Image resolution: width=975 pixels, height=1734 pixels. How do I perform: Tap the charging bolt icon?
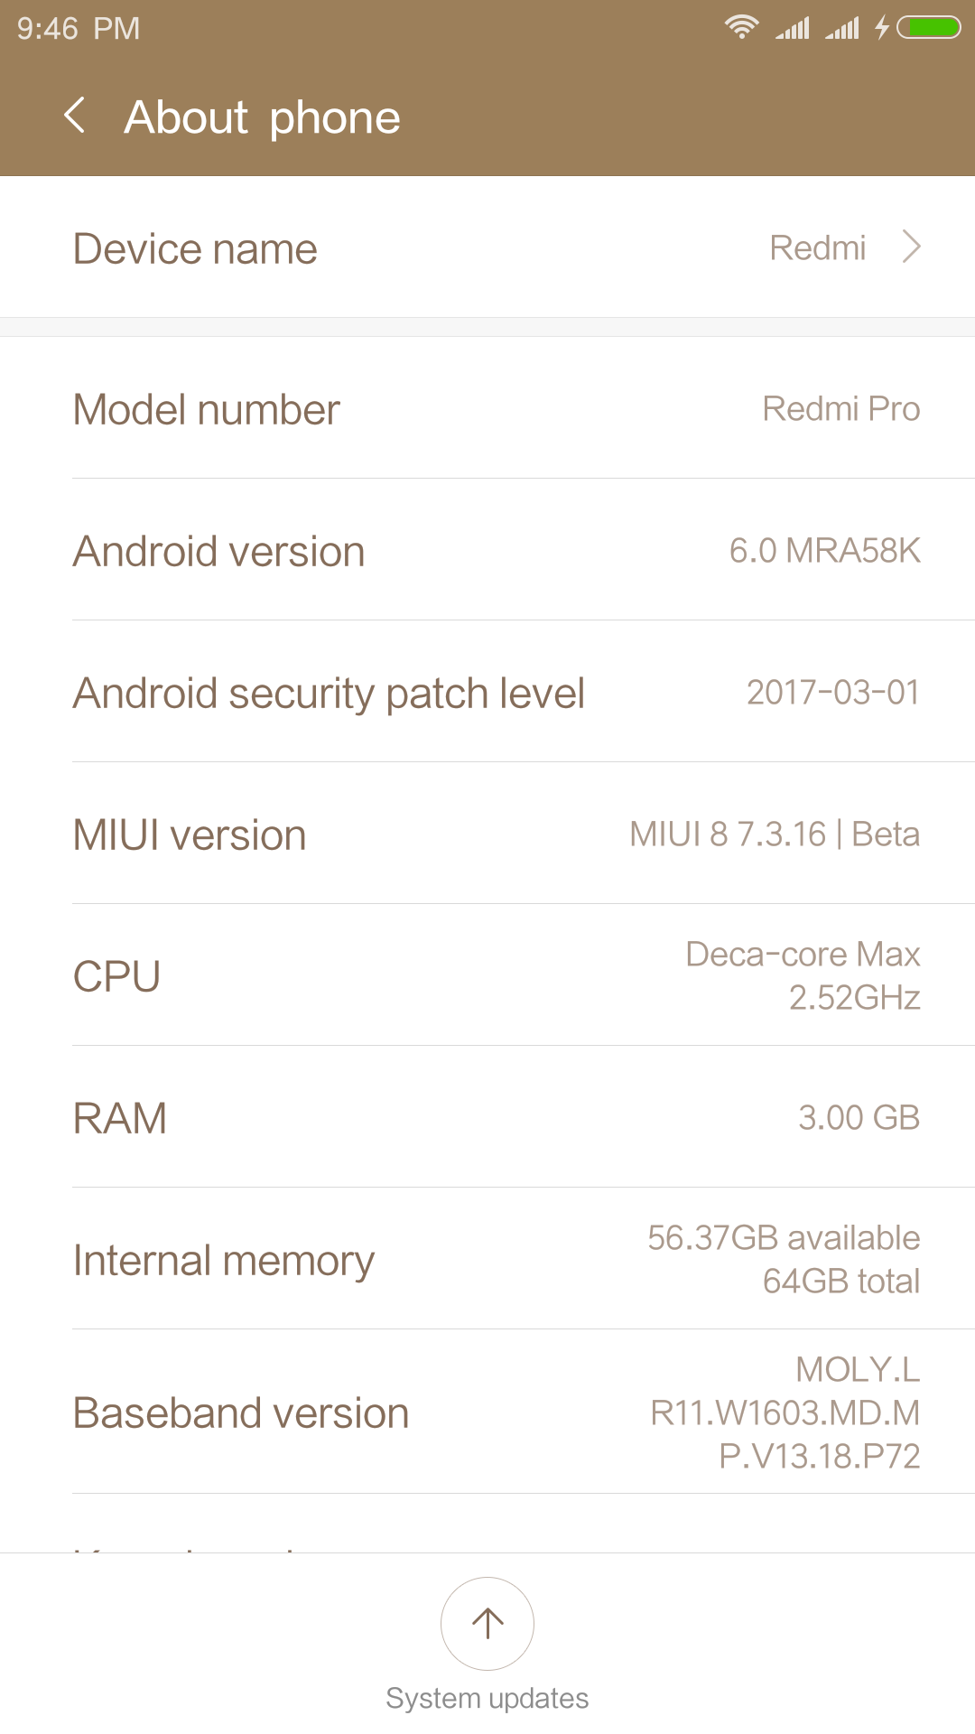click(882, 28)
